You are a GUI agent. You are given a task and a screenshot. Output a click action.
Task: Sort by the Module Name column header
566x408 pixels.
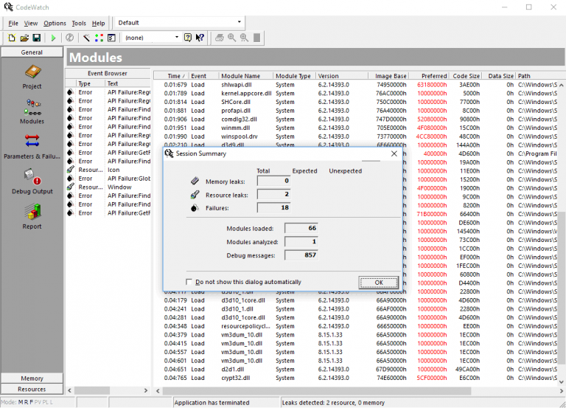(x=241, y=76)
